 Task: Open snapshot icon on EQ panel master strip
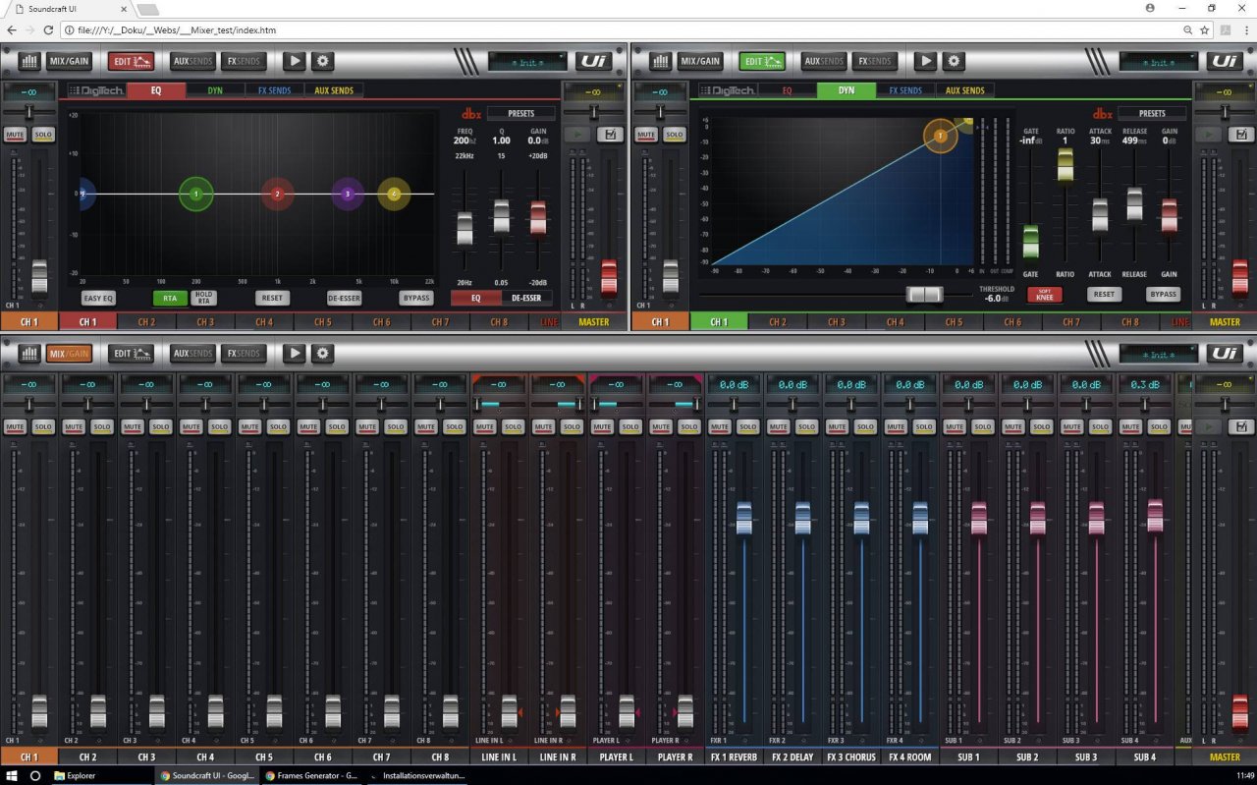610,134
